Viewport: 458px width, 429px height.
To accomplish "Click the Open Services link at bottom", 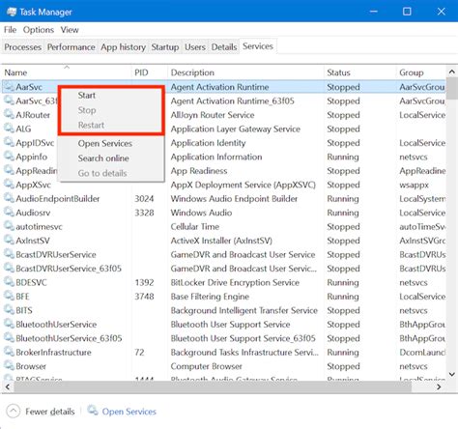I will click(x=129, y=412).
